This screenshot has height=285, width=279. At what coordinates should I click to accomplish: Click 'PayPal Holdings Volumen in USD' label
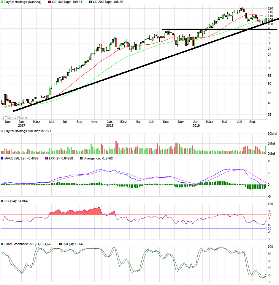click(x=28, y=131)
